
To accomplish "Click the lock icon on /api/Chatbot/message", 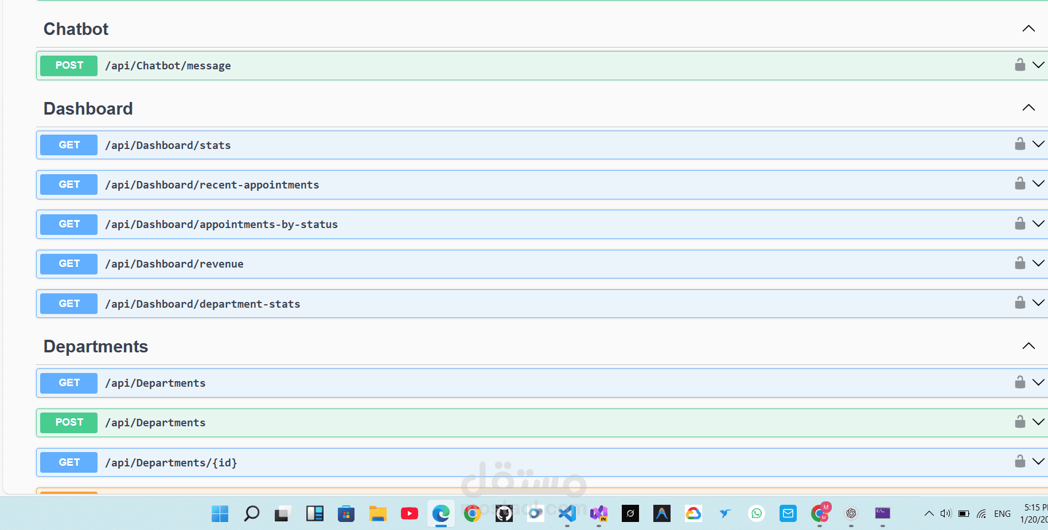I will (x=1020, y=65).
